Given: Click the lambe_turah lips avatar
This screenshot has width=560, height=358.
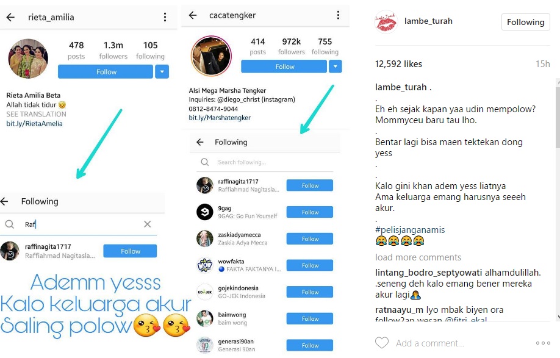Looking at the screenshot, I should [386, 22].
